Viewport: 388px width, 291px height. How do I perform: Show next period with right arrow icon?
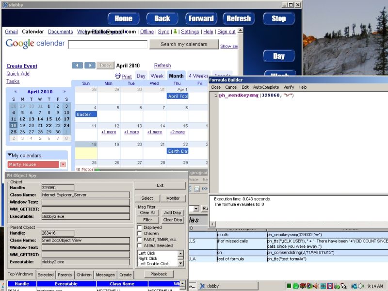(x=90, y=65)
